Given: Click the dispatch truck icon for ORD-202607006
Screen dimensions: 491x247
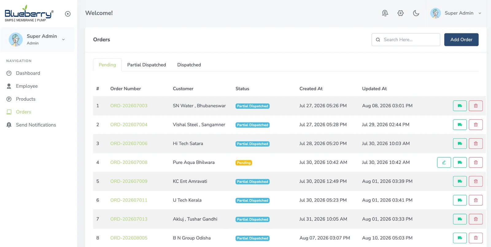Looking at the screenshot, I should [460, 144].
